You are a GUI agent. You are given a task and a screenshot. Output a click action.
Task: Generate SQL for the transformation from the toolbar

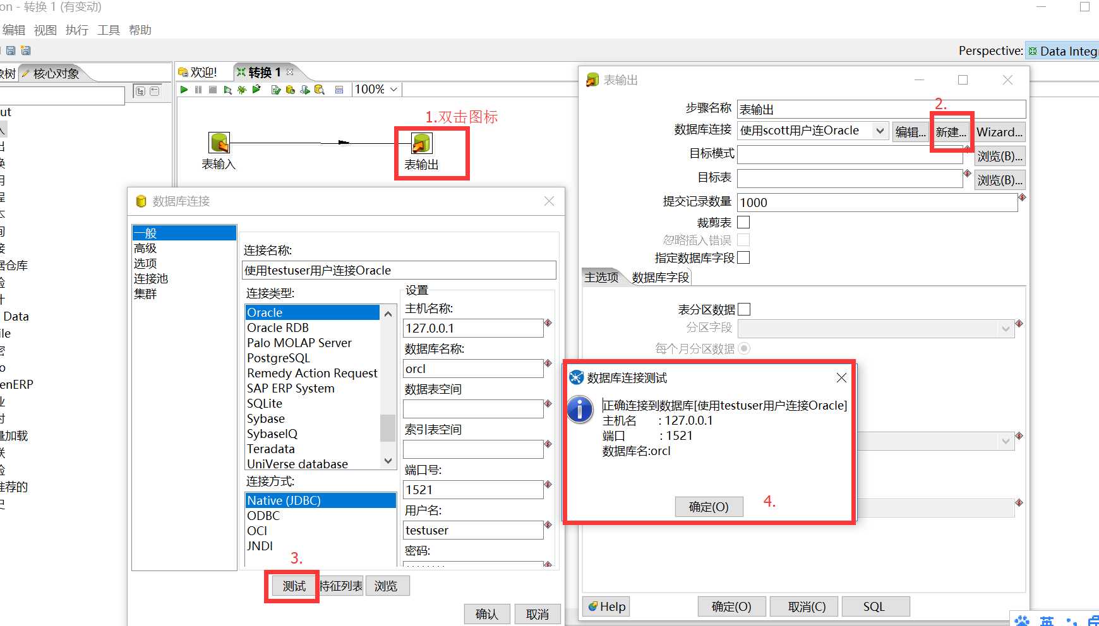[305, 90]
